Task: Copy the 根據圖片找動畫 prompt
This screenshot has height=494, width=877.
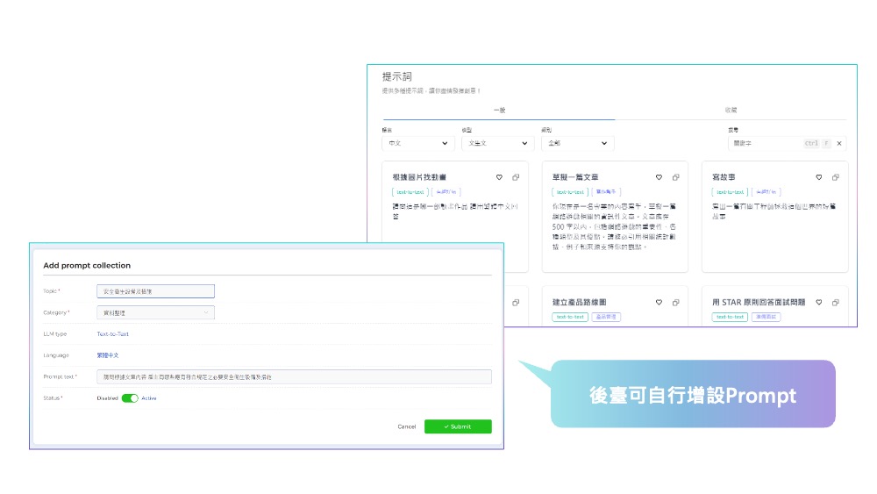Action: (x=517, y=177)
